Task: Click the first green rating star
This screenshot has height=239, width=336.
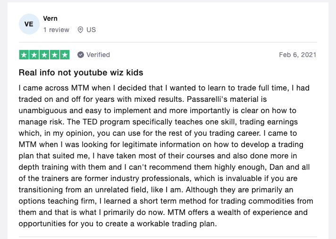Action: (x=24, y=55)
